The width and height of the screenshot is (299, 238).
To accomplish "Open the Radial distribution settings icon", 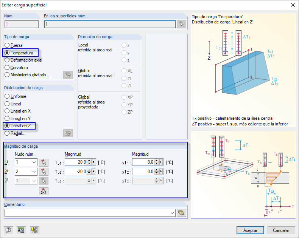I will pos(68,133).
